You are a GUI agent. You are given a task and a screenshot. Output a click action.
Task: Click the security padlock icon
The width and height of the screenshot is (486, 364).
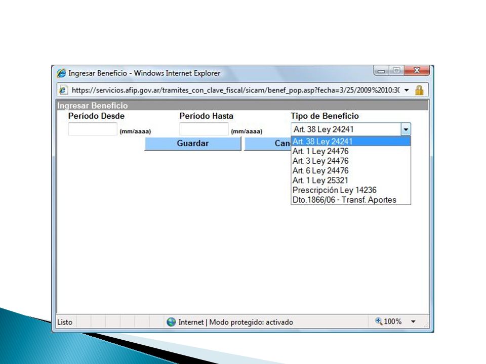419,90
